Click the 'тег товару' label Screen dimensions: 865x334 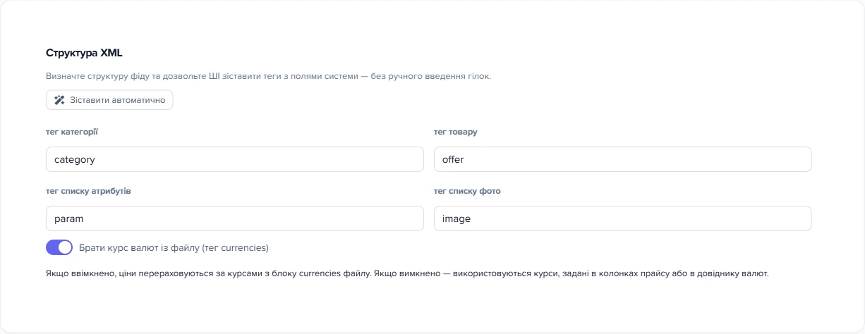tap(456, 132)
